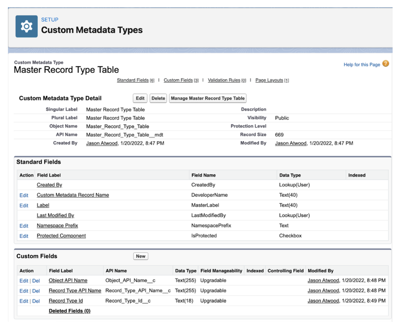Open the Object API Name field link

click(68, 280)
